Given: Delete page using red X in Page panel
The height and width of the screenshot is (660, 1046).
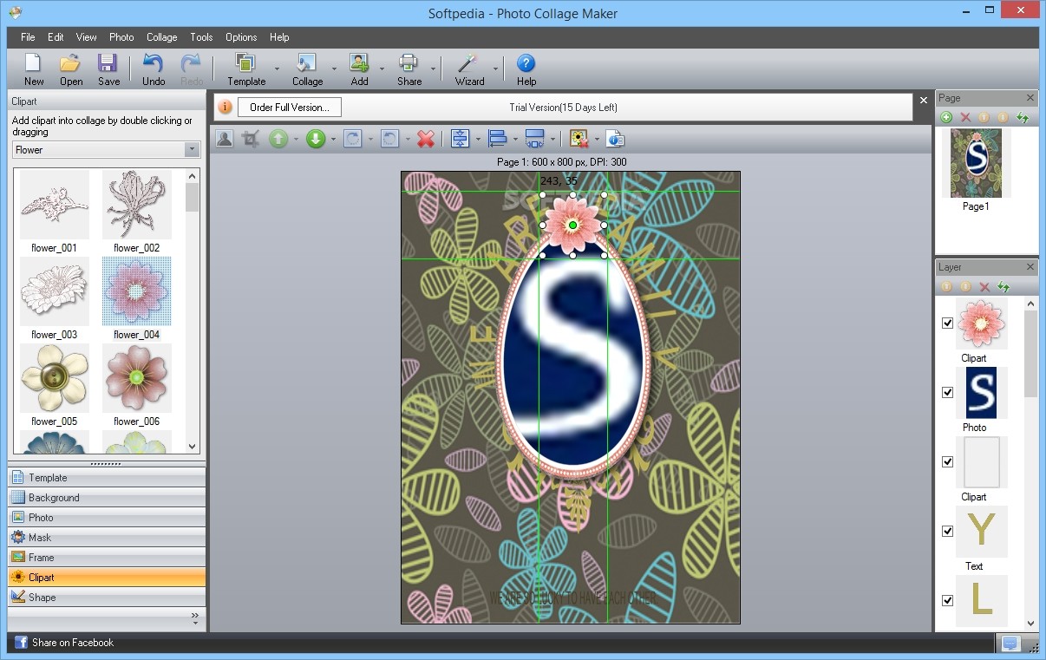Looking at the screenshot, I should point(965,117).
